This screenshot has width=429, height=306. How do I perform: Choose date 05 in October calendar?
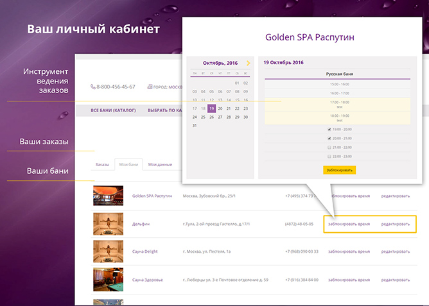point(211,92)
